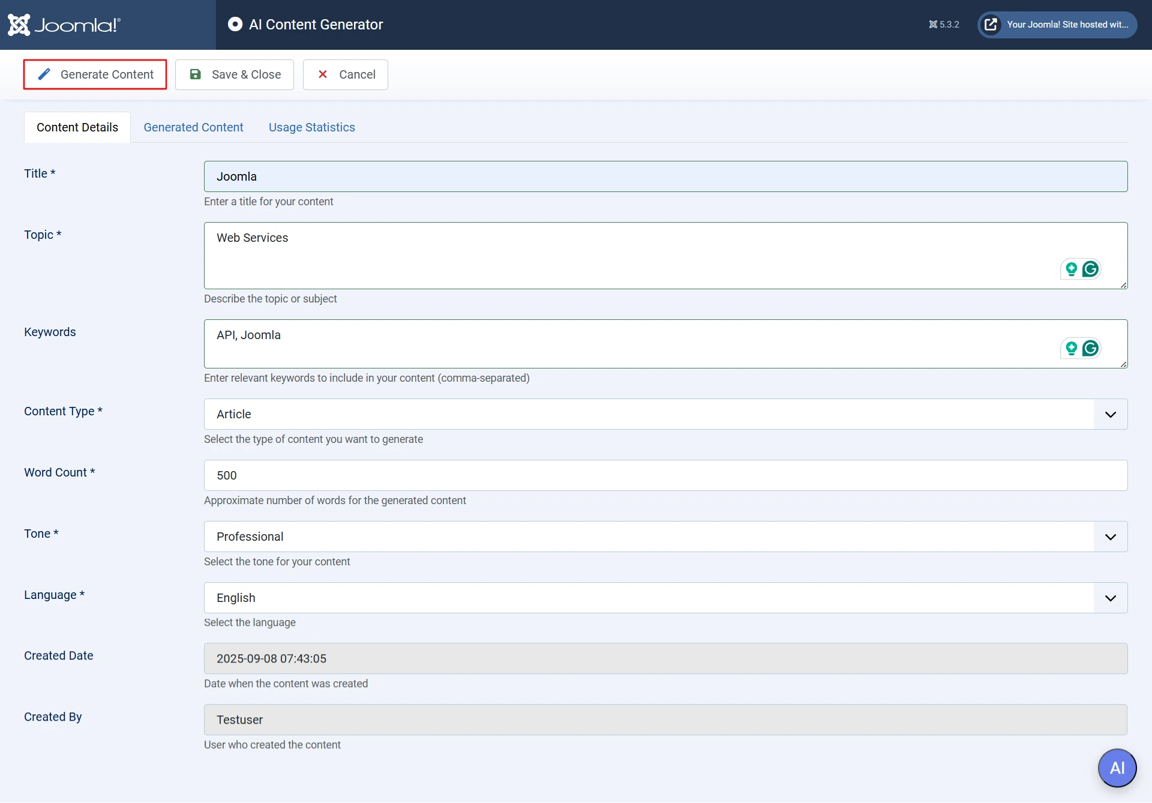Click the Word Count field showing 500
This screenshot has height=803, width=1152.
click(666, 475)
